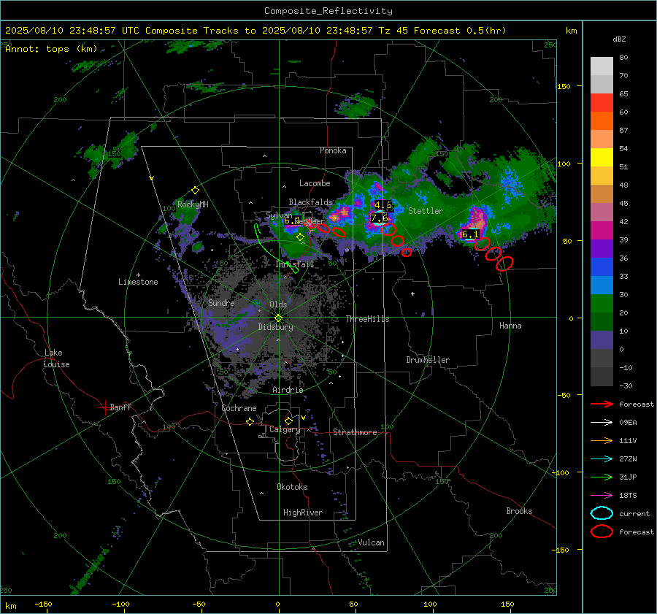Click the 'Annot: tops (km)' annotation text
The image size is (657, 614).
click(51, 49)
